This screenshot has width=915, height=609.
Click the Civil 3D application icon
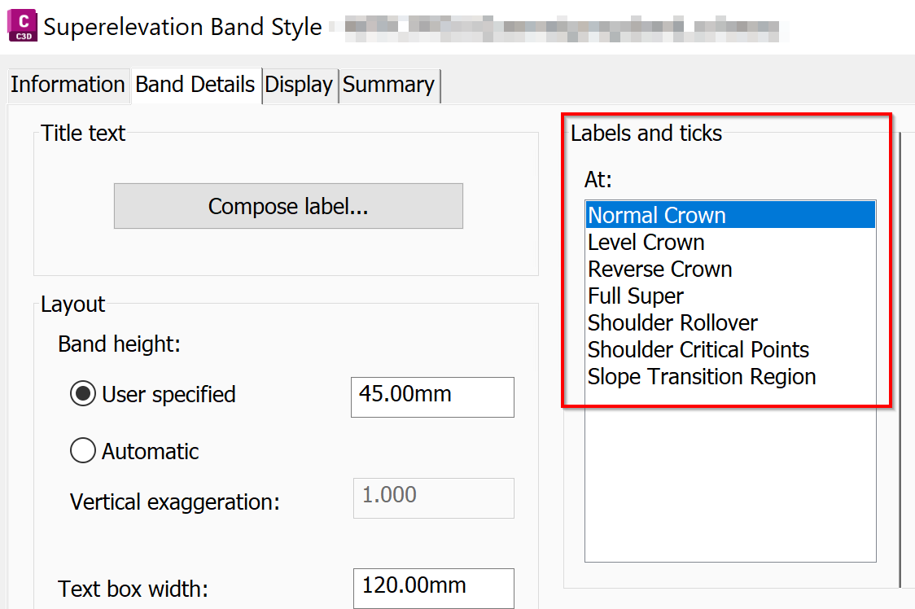[22, 26]
